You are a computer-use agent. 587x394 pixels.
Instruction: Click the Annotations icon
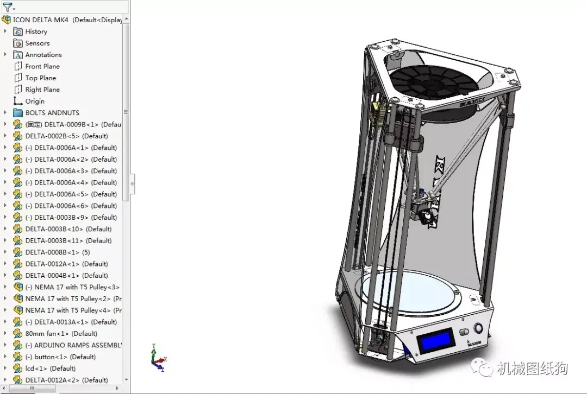pos(17,55)
